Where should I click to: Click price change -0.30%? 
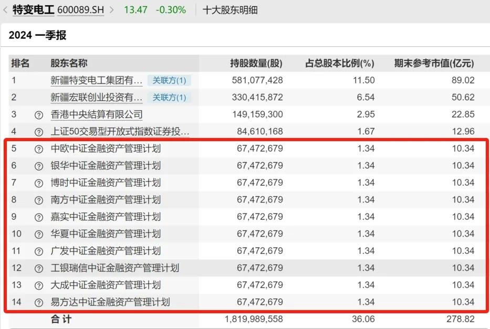click(171, 10)
